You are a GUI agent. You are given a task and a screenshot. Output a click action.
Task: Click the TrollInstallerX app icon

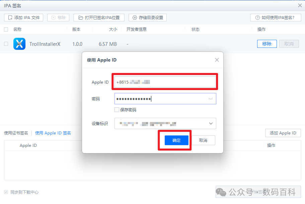click(x=19, y=44)
